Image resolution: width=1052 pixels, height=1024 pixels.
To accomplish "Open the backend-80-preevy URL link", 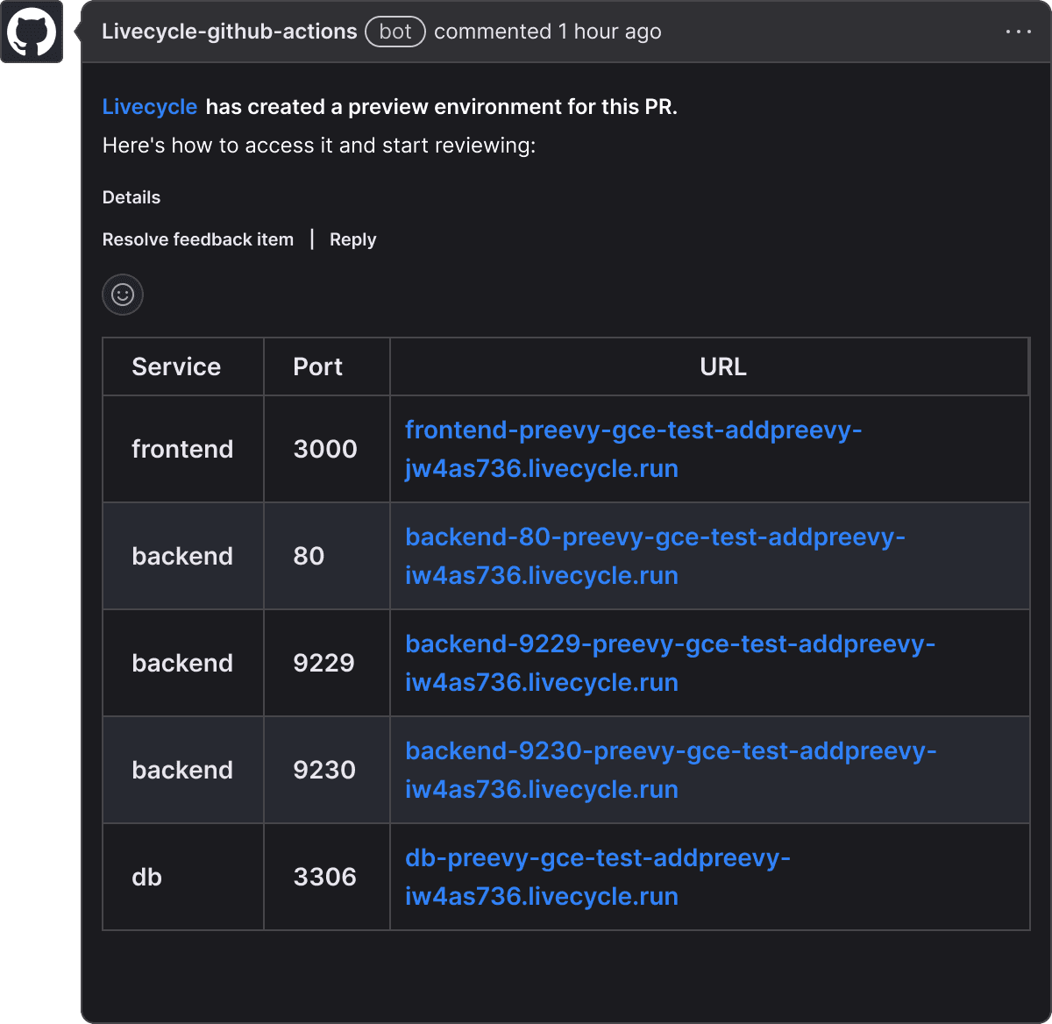I will 655,556.
